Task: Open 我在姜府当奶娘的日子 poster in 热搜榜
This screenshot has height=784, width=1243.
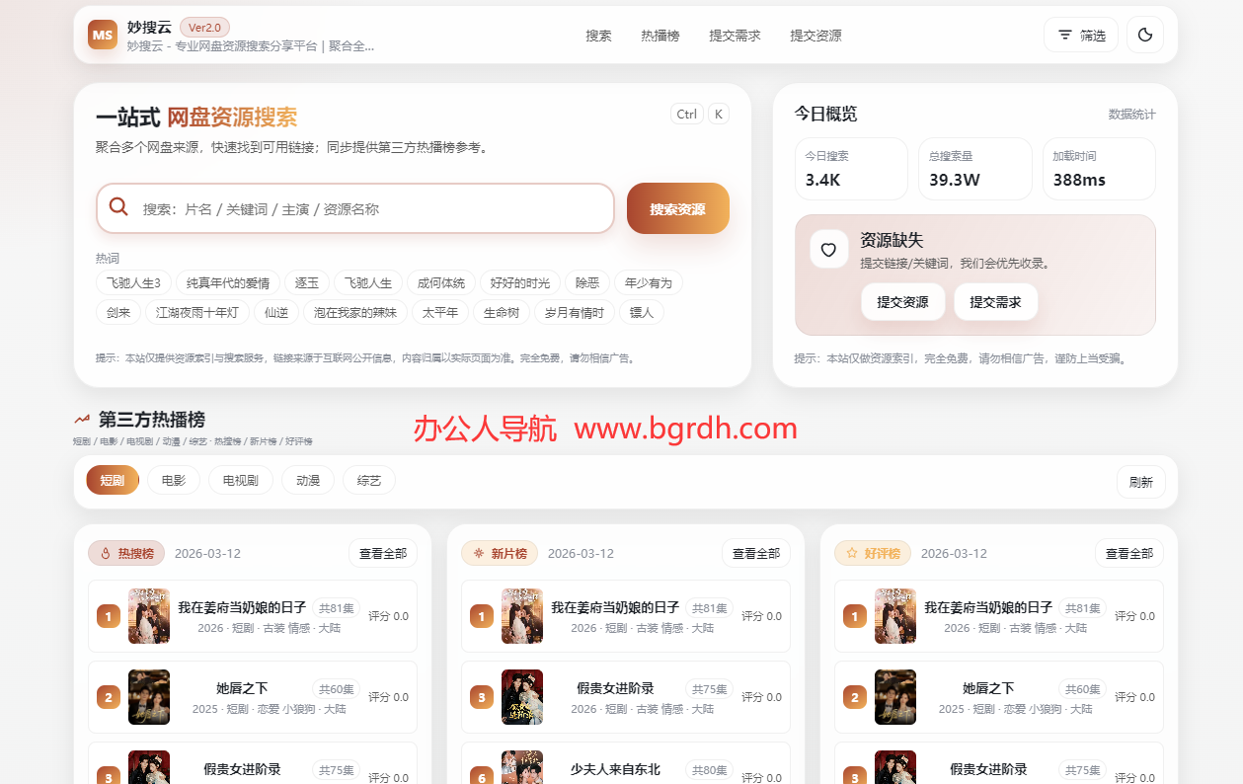Action: [149, 616]
